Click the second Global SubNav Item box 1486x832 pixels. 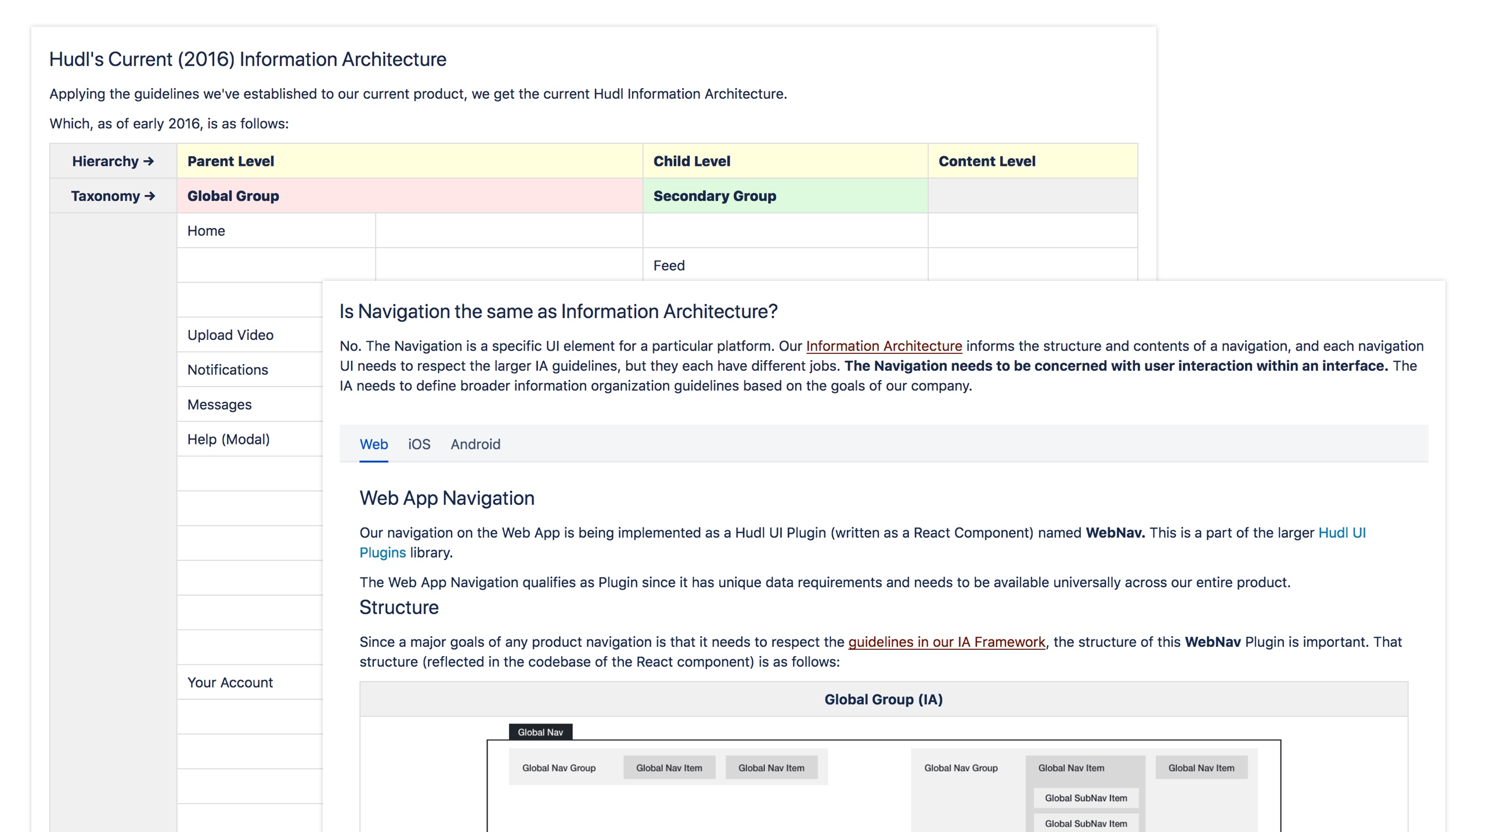pyautogui.click(x=1086, y=823)
